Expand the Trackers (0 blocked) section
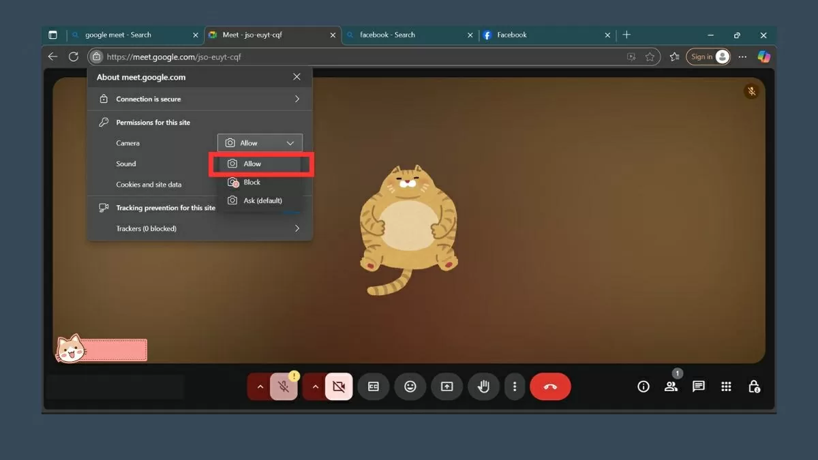The image size is (818, 460). tap(198, 228)
